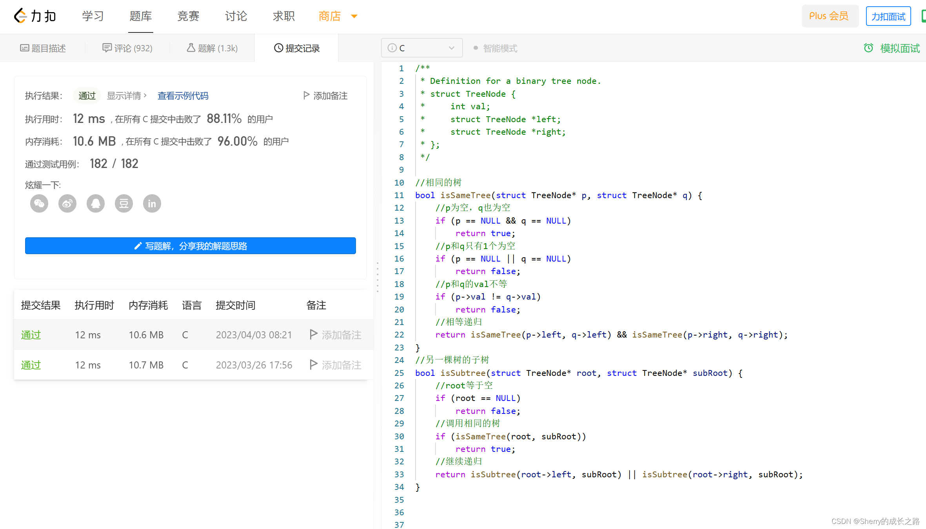This screenshot has width=926, height=529.
Task: Open the 通过 submission from 2023/04/03
Action: [31, 335]
